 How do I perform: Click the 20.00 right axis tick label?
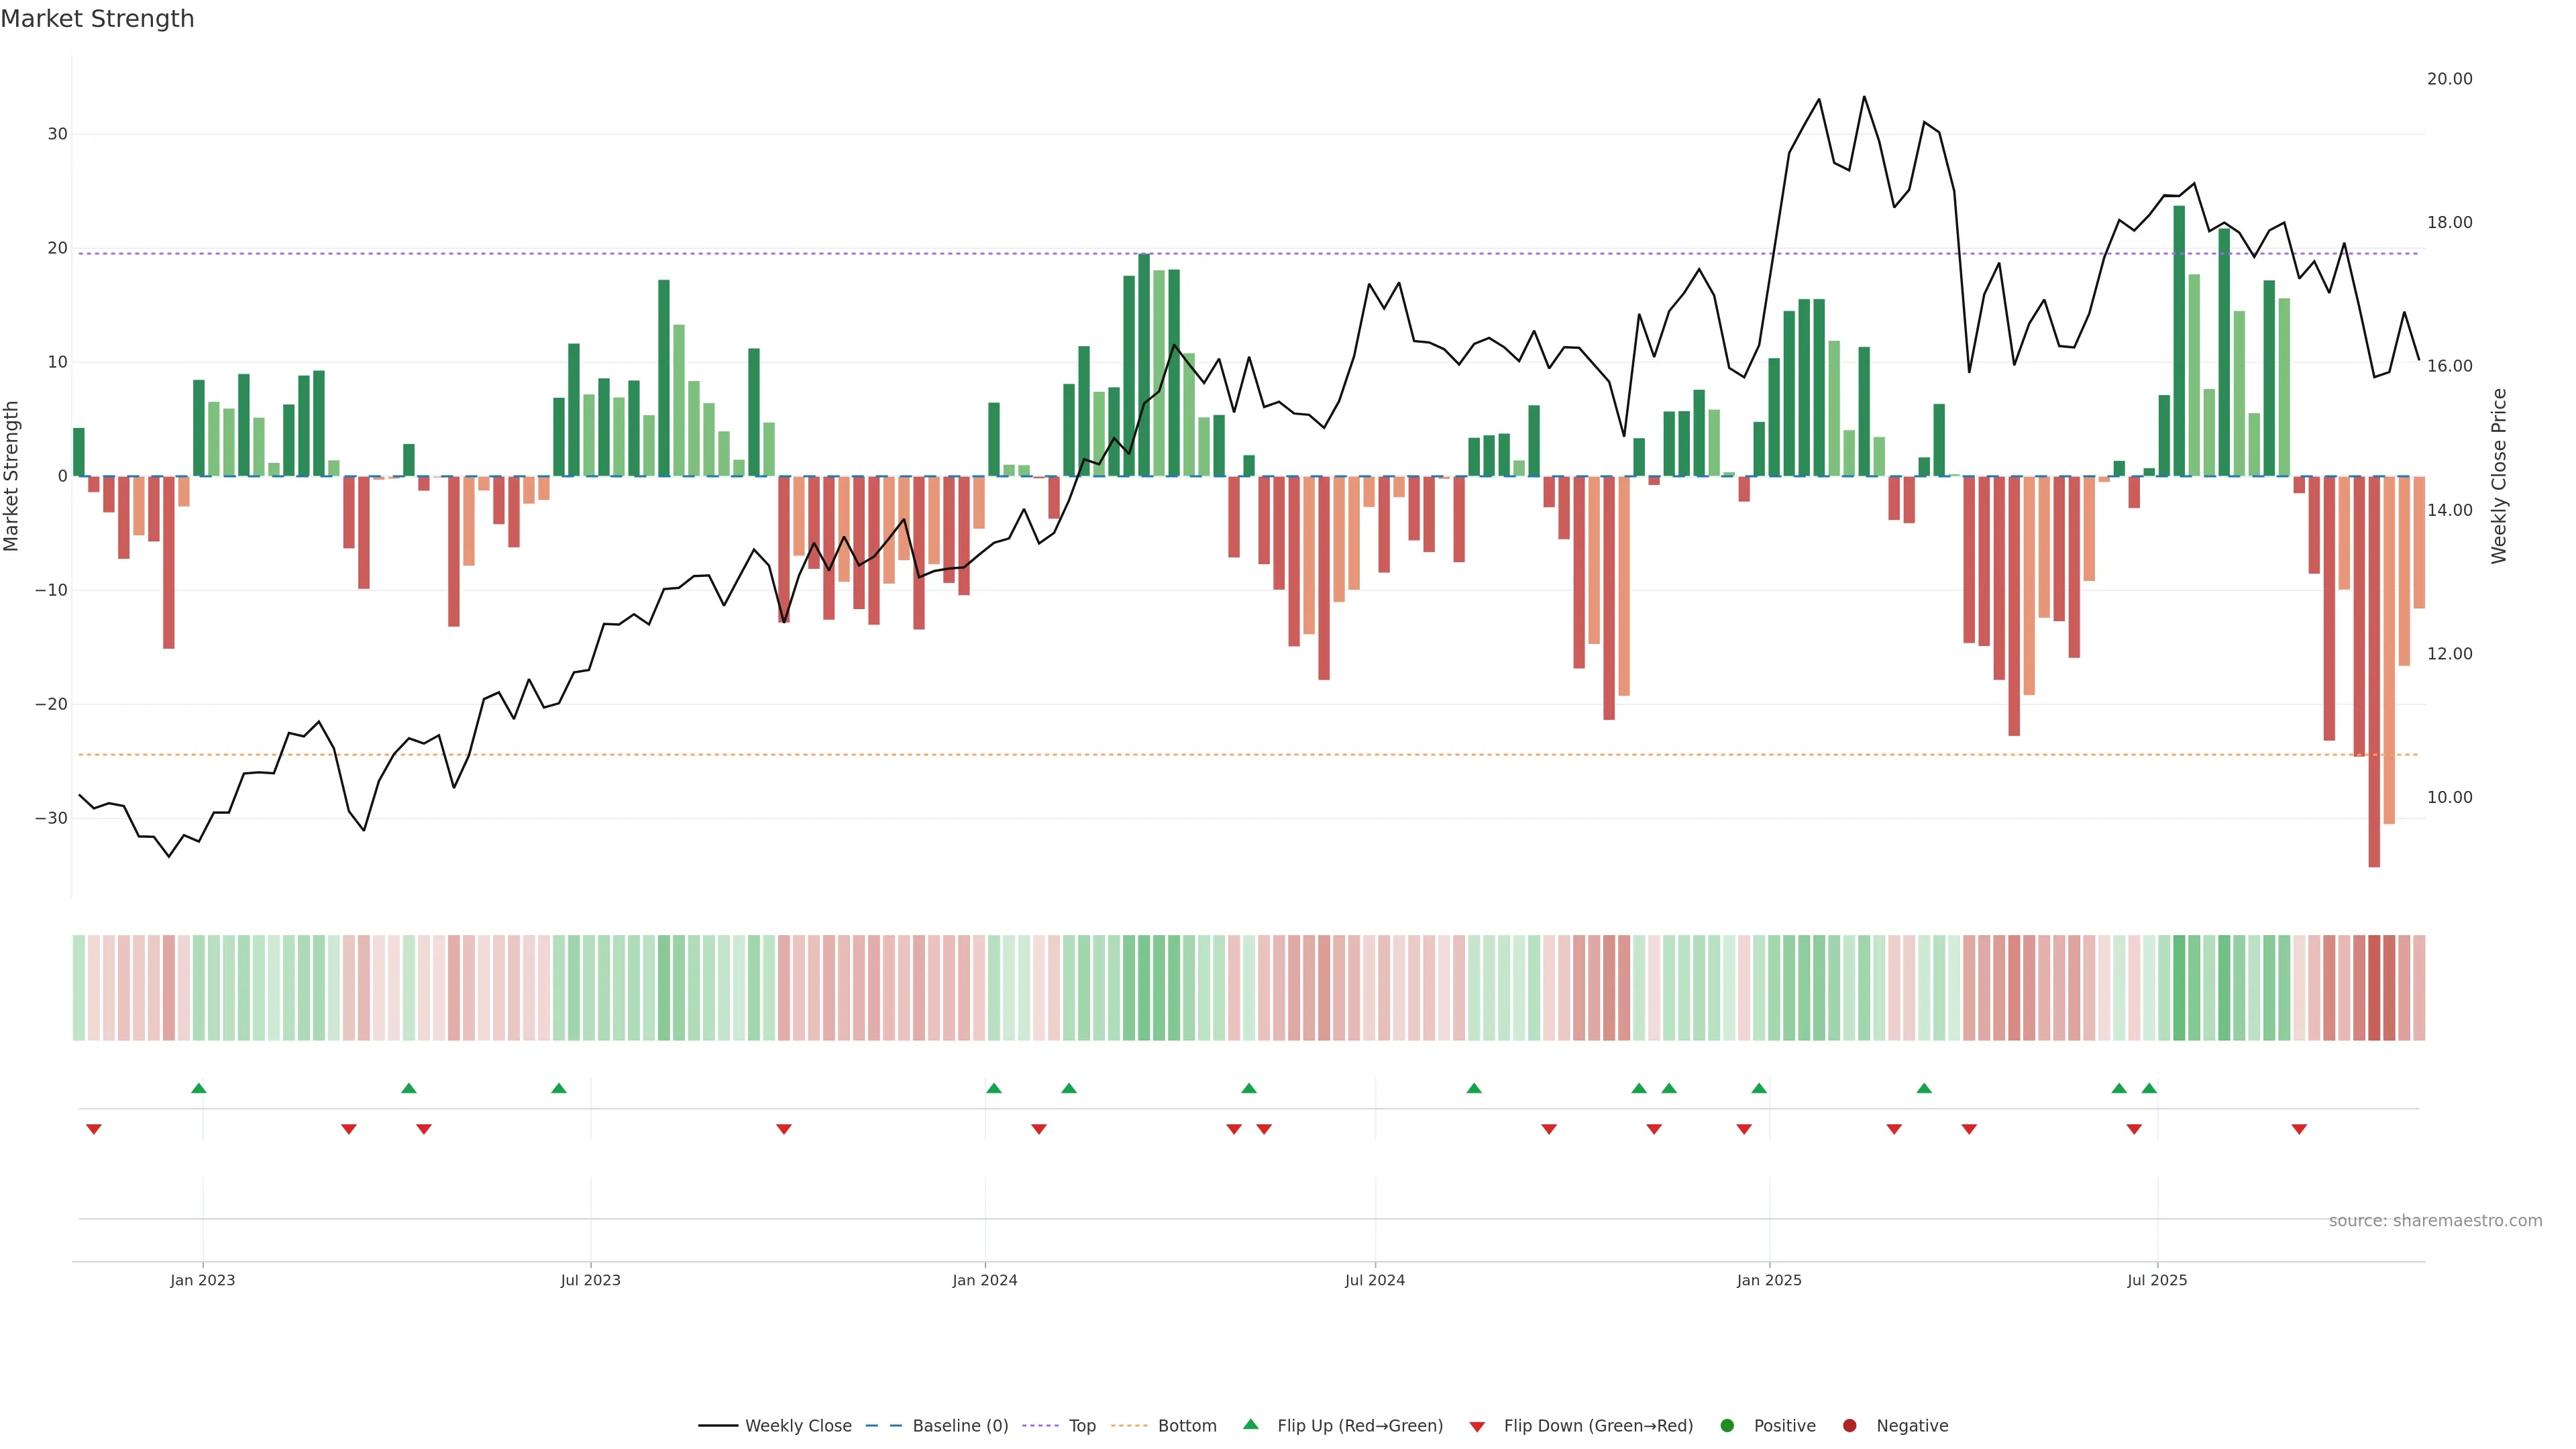(2449, 79)
